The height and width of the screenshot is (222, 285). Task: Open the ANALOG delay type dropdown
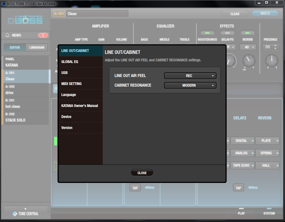point(243,153)
